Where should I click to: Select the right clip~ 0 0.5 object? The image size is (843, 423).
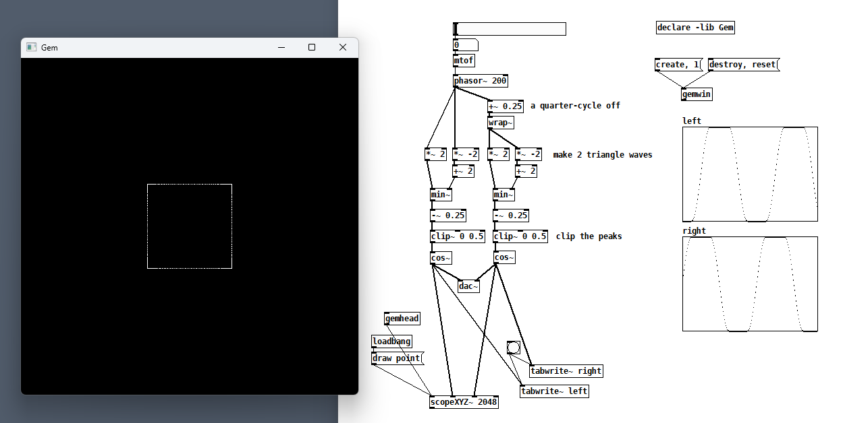pos(520,236)
